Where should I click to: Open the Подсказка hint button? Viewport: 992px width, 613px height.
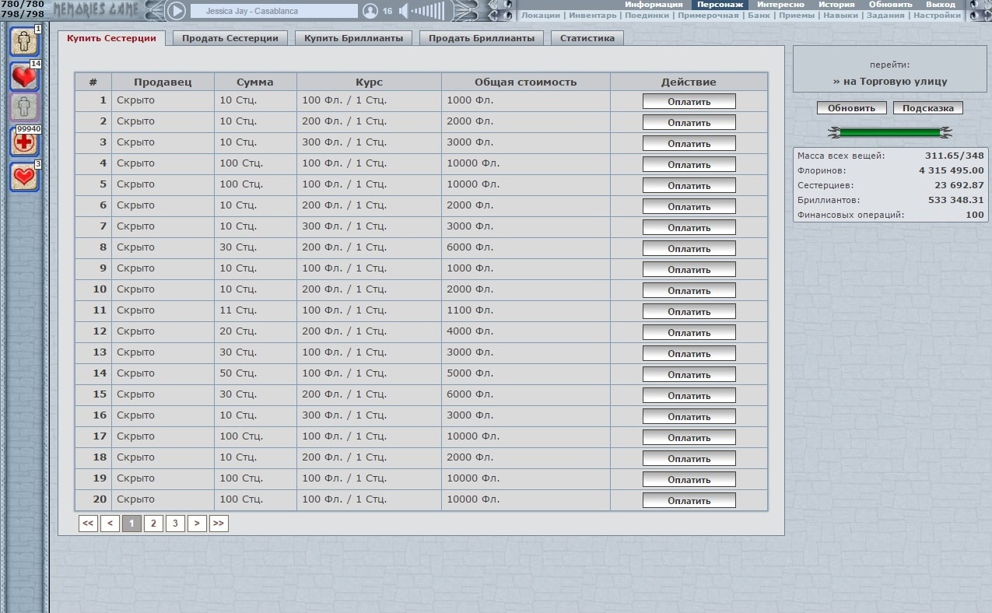point(927,108)
